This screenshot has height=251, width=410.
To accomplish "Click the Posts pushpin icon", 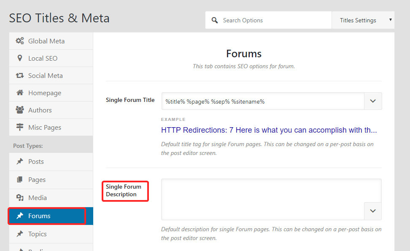I will click(20, 161).
